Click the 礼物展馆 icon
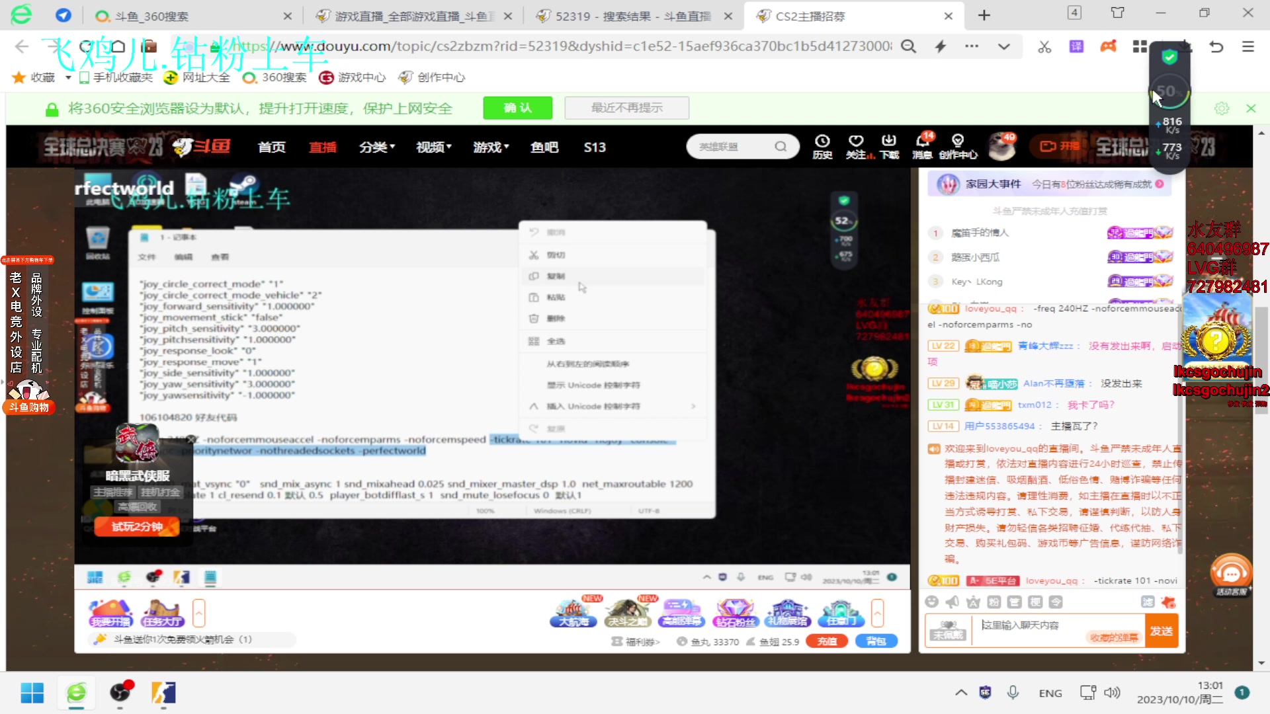1270x714 pixels. tap(787, 612)
